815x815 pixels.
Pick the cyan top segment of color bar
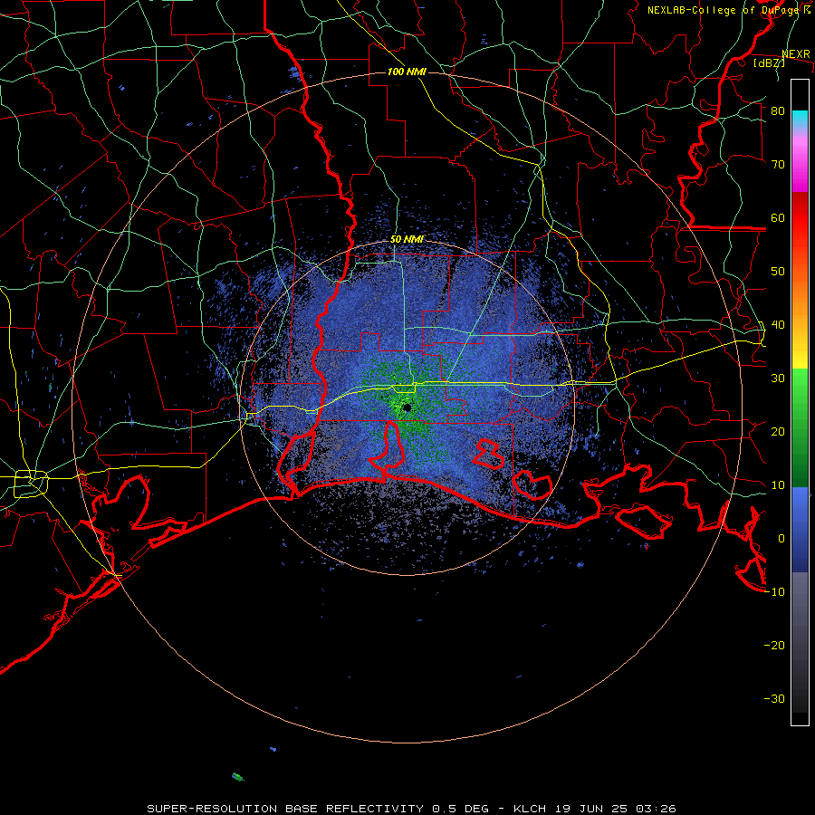pos(800,119)
